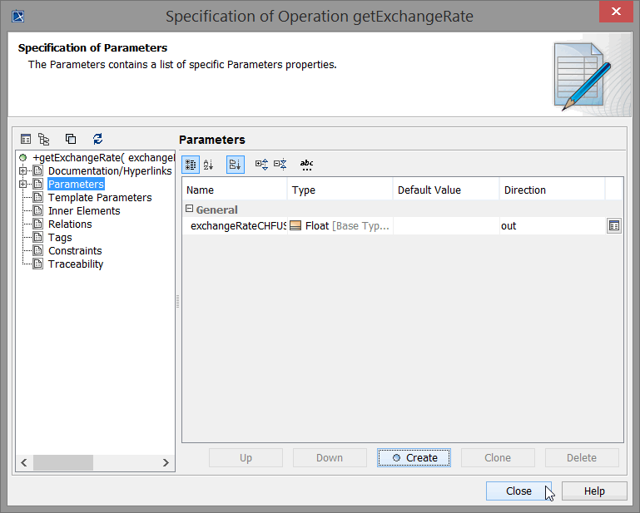Screen dimensions: 640x513
Task: Click the Float [Base Typ... type cell
Action: [x=340, y=226]
